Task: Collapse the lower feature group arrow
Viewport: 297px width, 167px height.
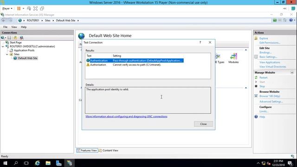Action: [246, 88]
